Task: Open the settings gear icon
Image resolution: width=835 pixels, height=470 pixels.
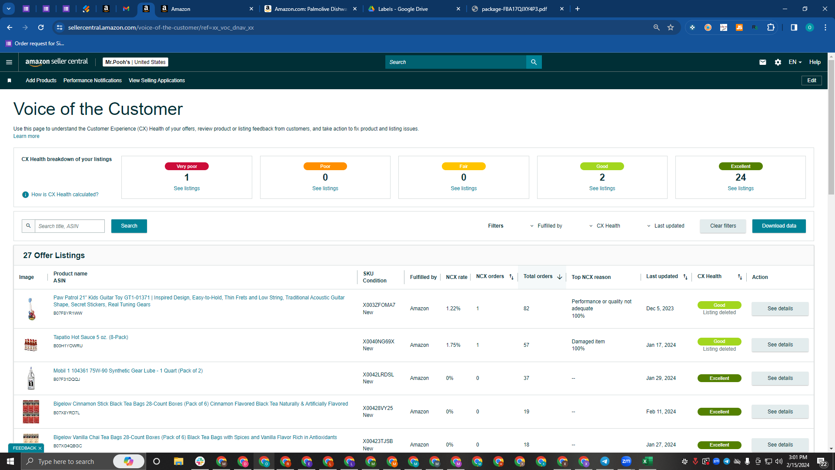Action: pyautogui.click(x=778, y=62)
